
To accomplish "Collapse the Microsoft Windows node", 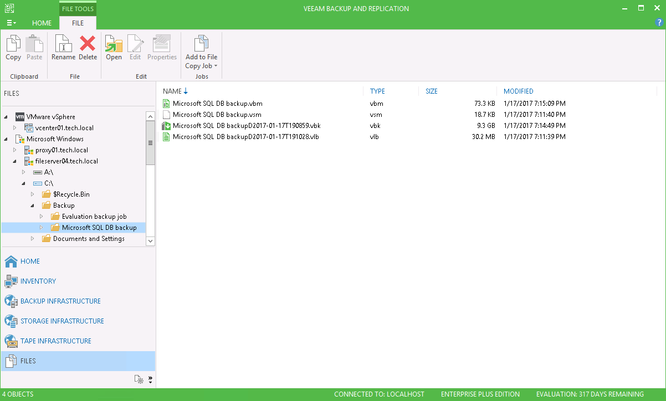I will (7, 140).
